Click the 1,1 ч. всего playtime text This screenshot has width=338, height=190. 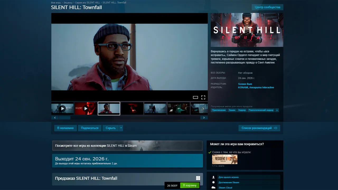[x=218, y=166]
